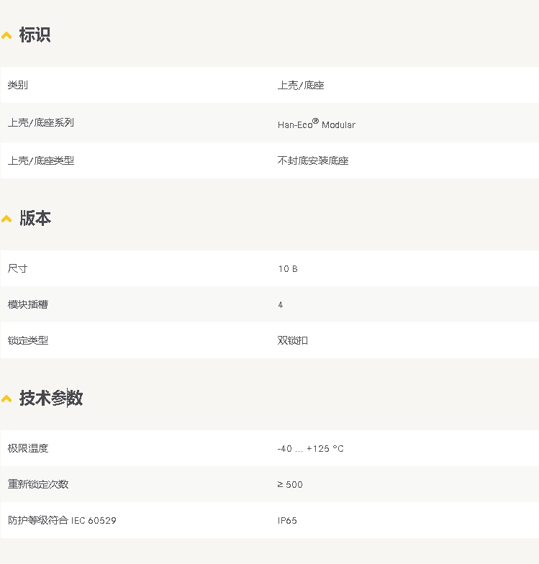Click the 上壳/底座 category value
This screenshot has height=564, width=539.
[301, 85]
